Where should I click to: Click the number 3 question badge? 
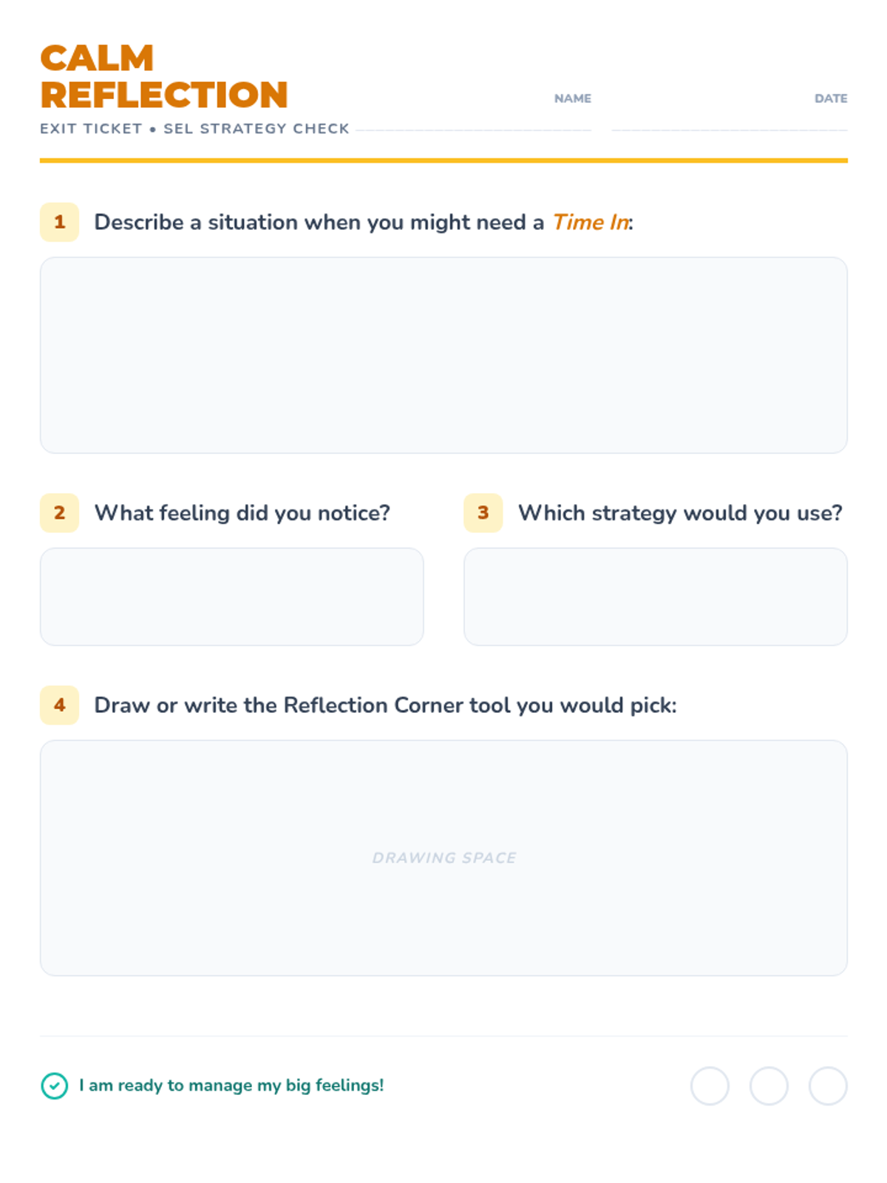point(483,512)
